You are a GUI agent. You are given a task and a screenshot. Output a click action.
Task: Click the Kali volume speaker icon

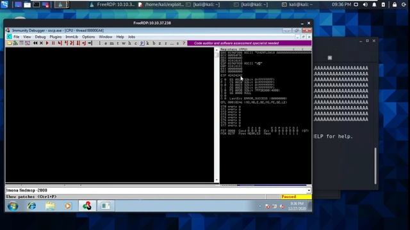tap(365, 4)
